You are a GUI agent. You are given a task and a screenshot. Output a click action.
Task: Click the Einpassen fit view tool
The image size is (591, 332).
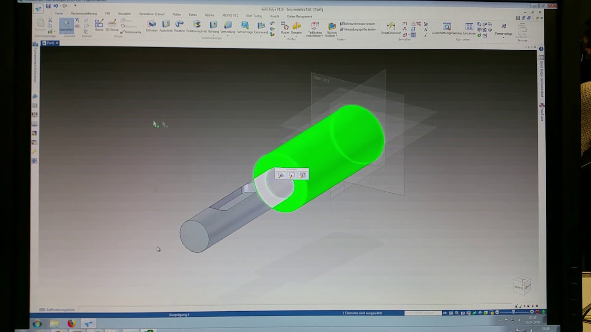click(x=469, y=29)
